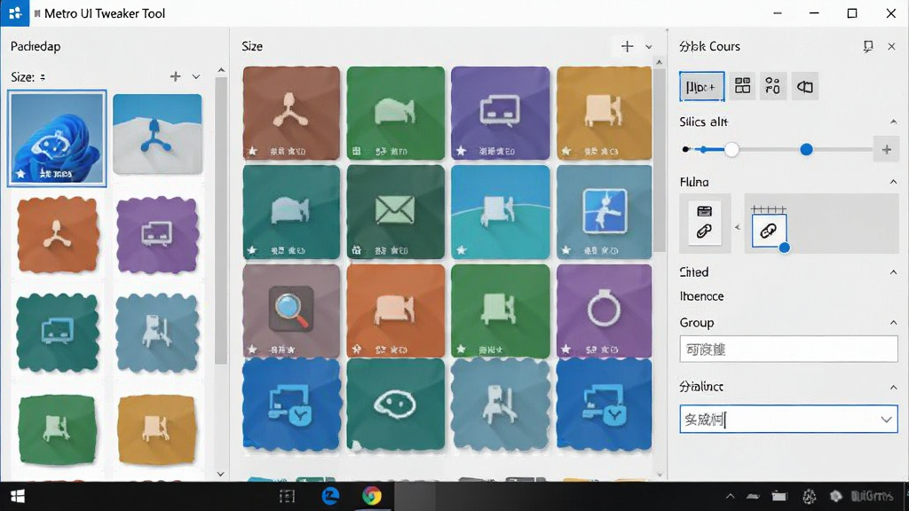The height and width of the screenshot is (511, 909).
Task: Click the Windows Start button
Action: coord(18,497)
